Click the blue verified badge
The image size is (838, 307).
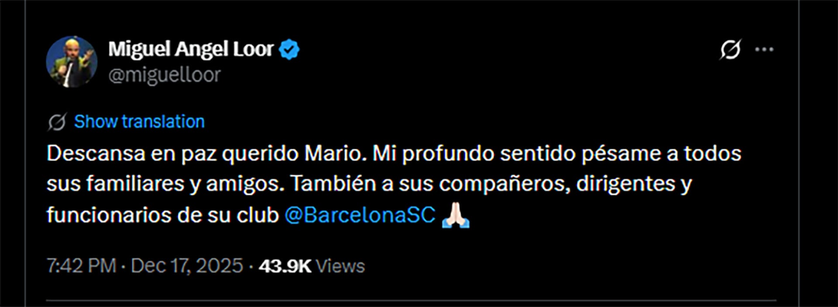tap(289, 49)
